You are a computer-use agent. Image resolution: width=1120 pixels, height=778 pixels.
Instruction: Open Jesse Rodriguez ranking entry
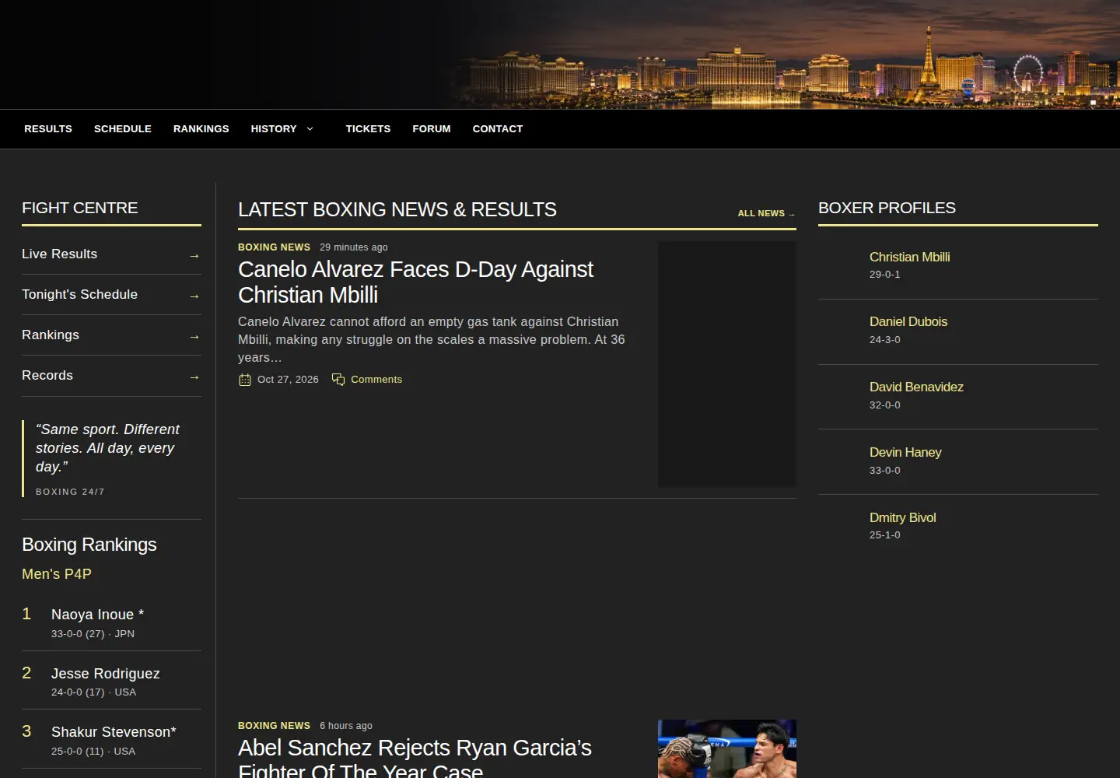pyautogui.click(x=106, y=674)
